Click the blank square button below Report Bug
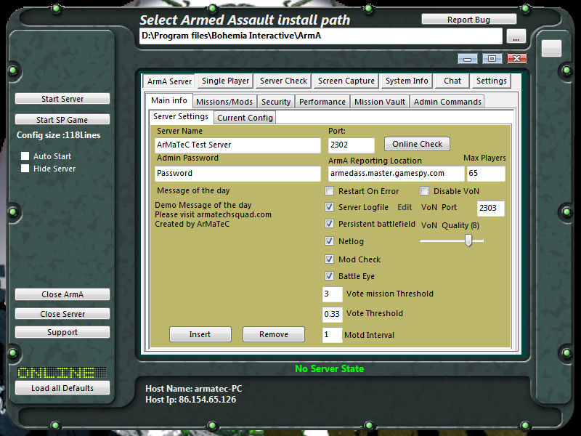Viewport: 581px width, 436px height. (x=551, y=49)
